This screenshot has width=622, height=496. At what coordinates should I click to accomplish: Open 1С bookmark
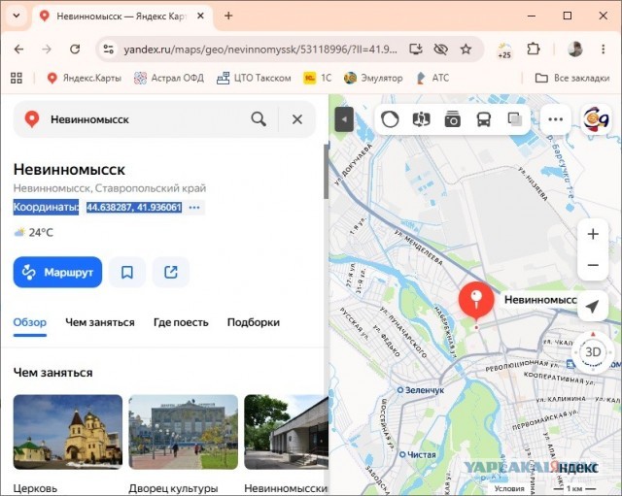pyautogui.click(x=318, y=78)
